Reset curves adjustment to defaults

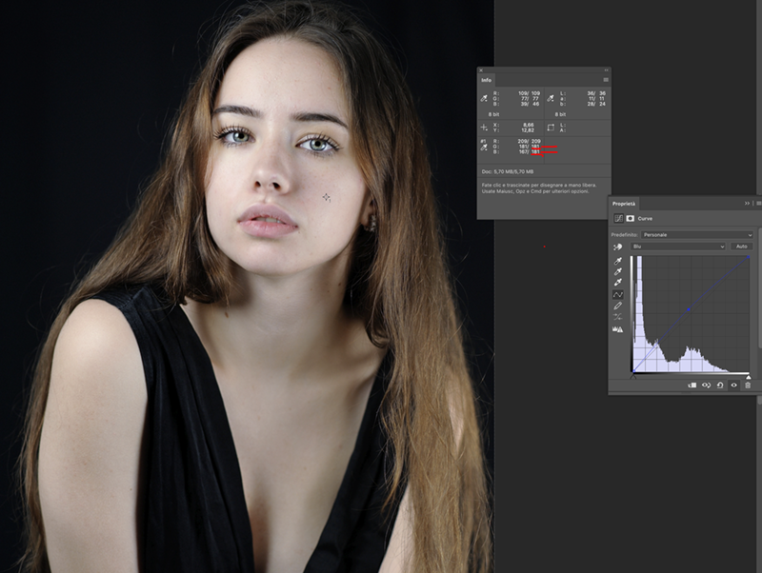click(720, 385)
